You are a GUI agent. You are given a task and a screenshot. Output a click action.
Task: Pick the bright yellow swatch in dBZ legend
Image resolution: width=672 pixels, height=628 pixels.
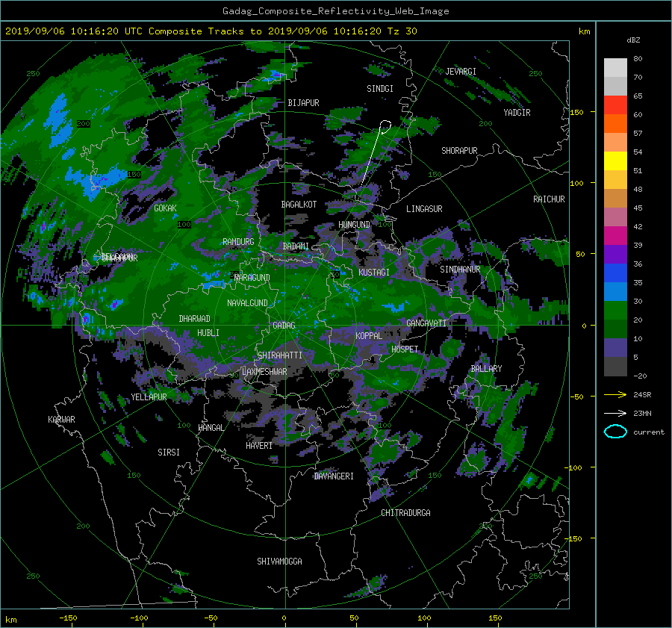(x=615, y=161)
